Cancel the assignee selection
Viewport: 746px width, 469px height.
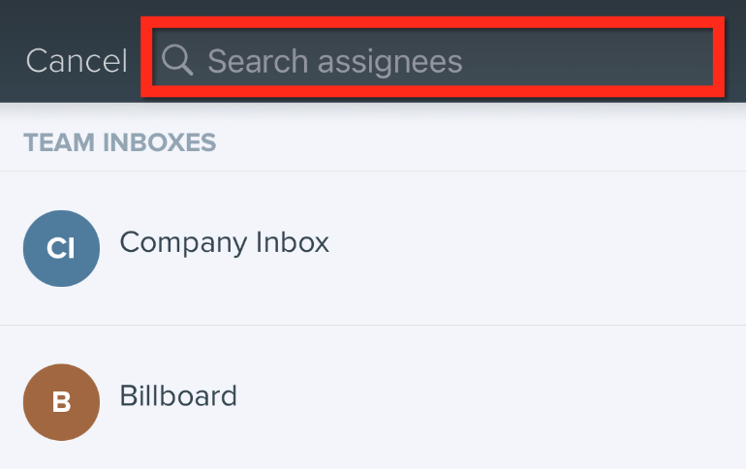77,61
